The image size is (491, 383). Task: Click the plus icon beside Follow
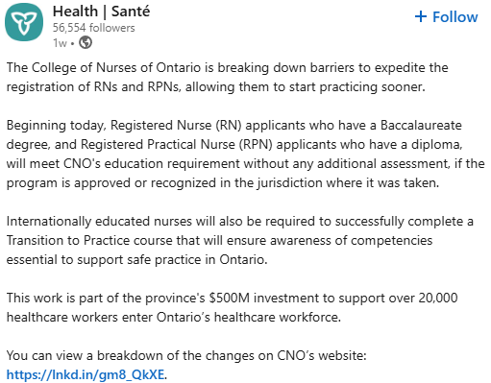coord(421,16)
